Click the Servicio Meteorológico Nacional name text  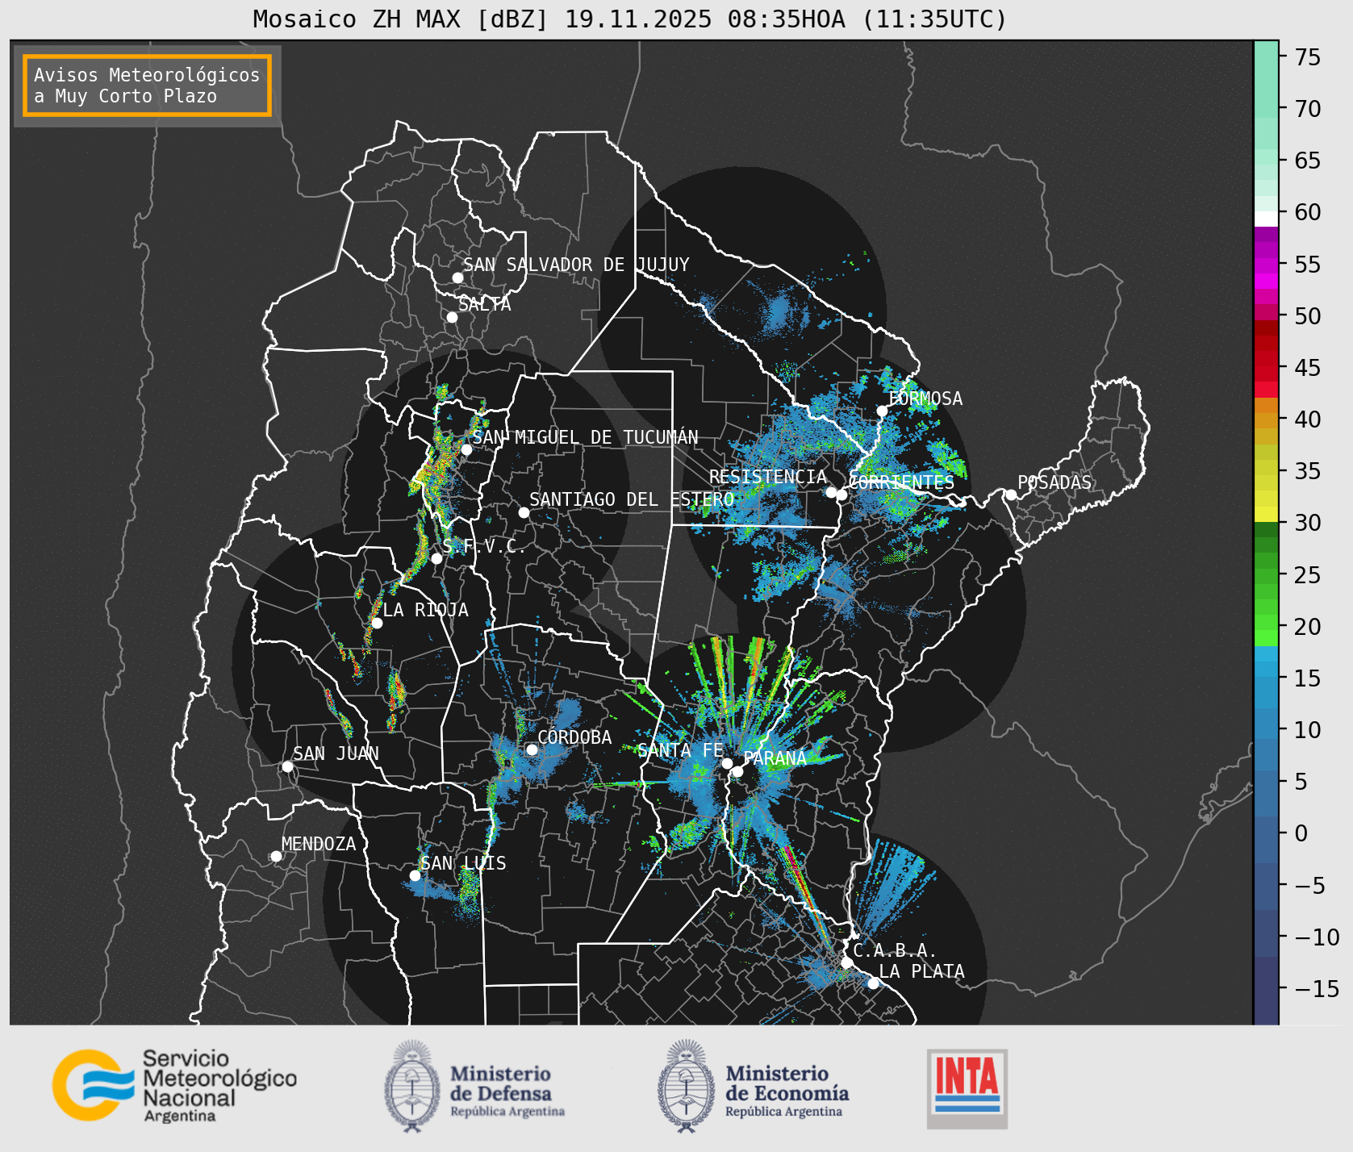(x=219, y=1086)
